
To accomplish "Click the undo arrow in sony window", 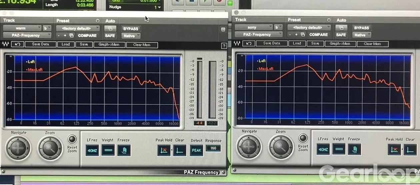I will point(249,44).
